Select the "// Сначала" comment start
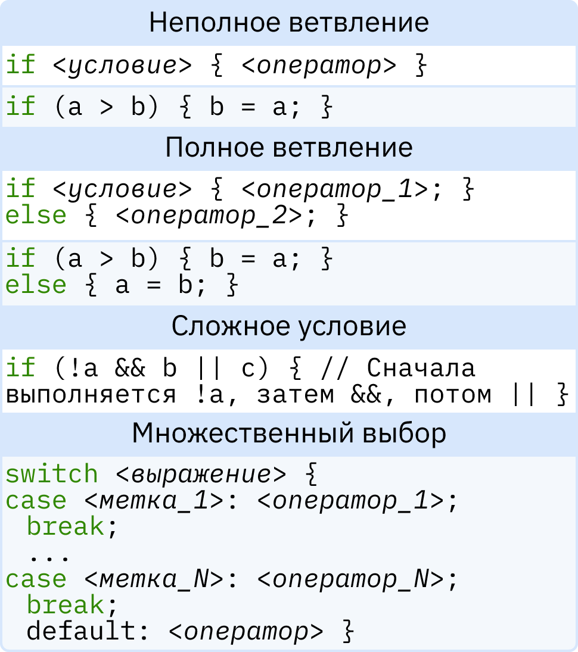This screenshot has height=652, width=578. tap(397, 369)
